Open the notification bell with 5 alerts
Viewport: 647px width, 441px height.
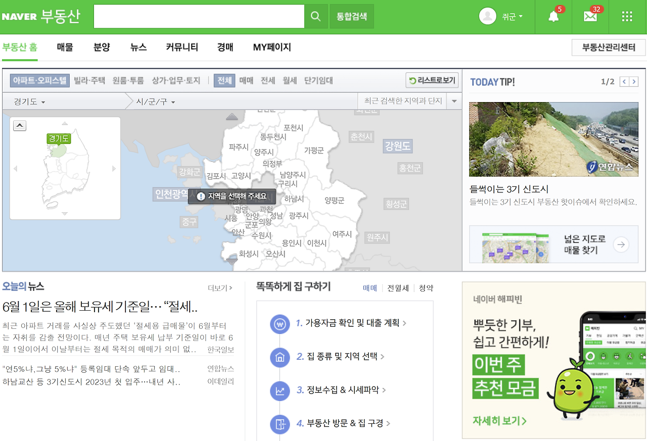[552, 17]
